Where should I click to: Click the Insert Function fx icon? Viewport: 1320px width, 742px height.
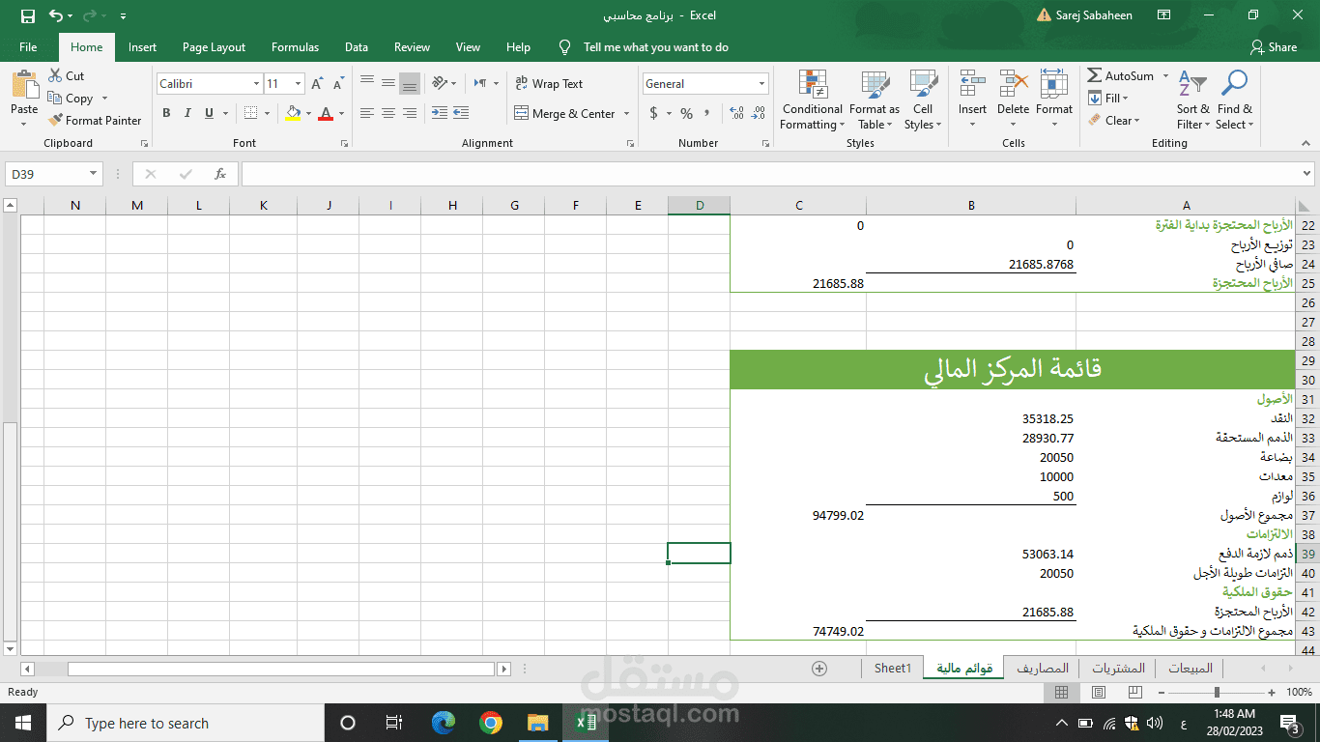coord(220,174)
